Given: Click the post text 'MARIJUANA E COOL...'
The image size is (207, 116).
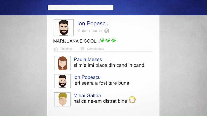Looking at the screenshot, I should coord(76,41).
